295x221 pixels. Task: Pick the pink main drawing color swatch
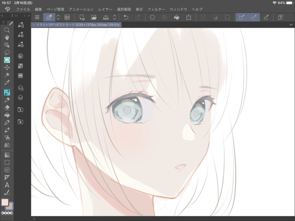[5, 202]
